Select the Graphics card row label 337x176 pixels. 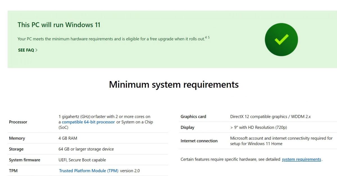pyautogui.click(x=193, y=116)
